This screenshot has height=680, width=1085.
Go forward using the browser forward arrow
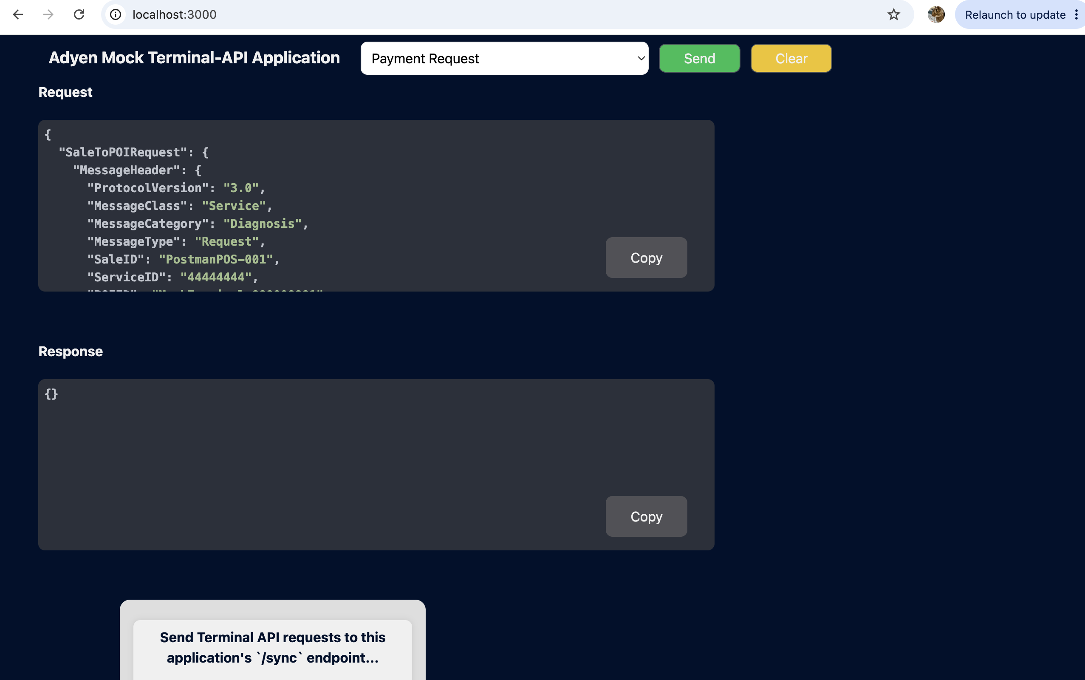(x=48, y=14)
